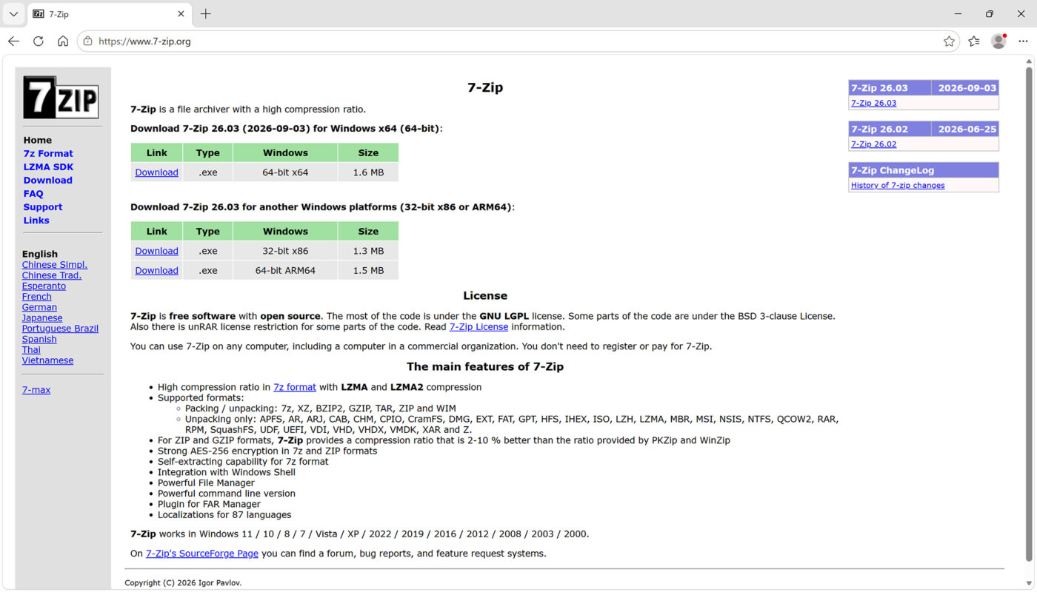Download the 64-bit ARM64 installer
The height and width of the screenshot is (592, 1037).
tap(156, 270)
